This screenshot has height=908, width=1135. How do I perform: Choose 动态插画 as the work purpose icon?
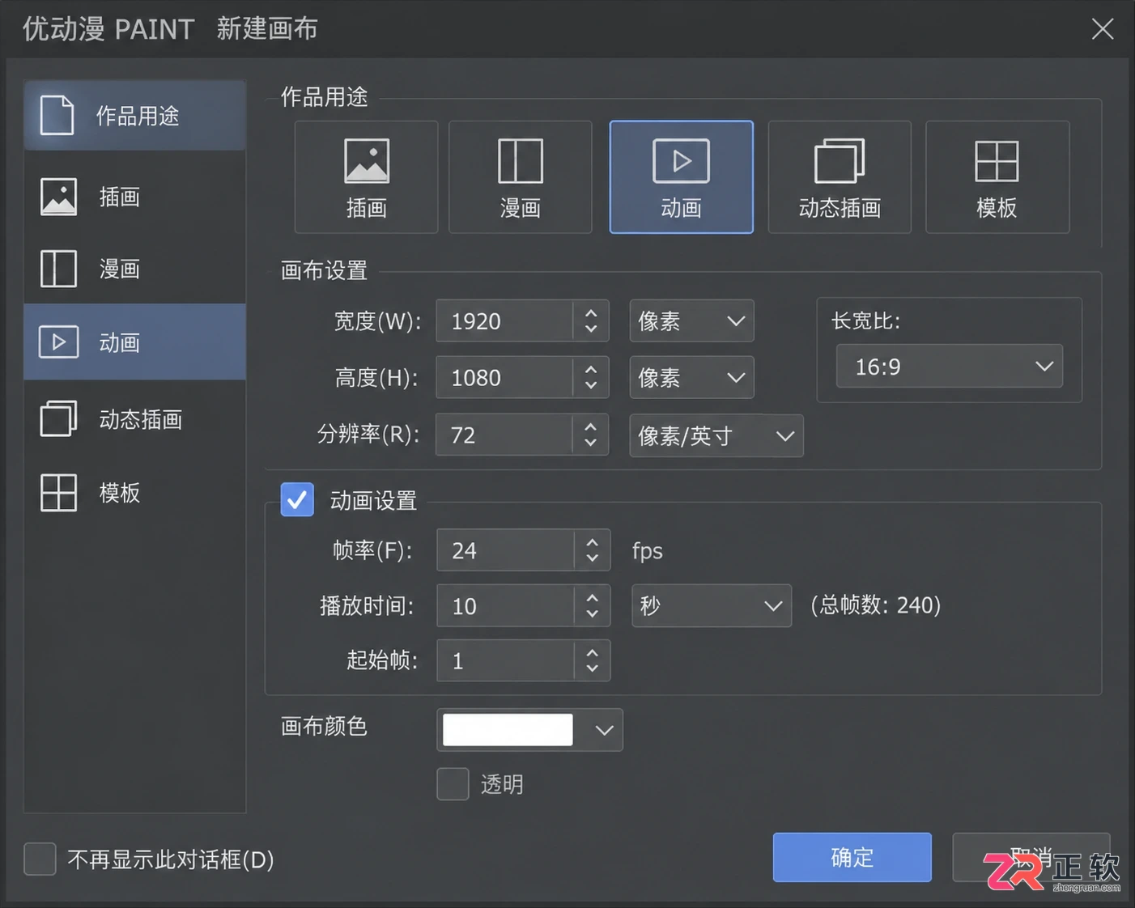(x=840, y=177)
